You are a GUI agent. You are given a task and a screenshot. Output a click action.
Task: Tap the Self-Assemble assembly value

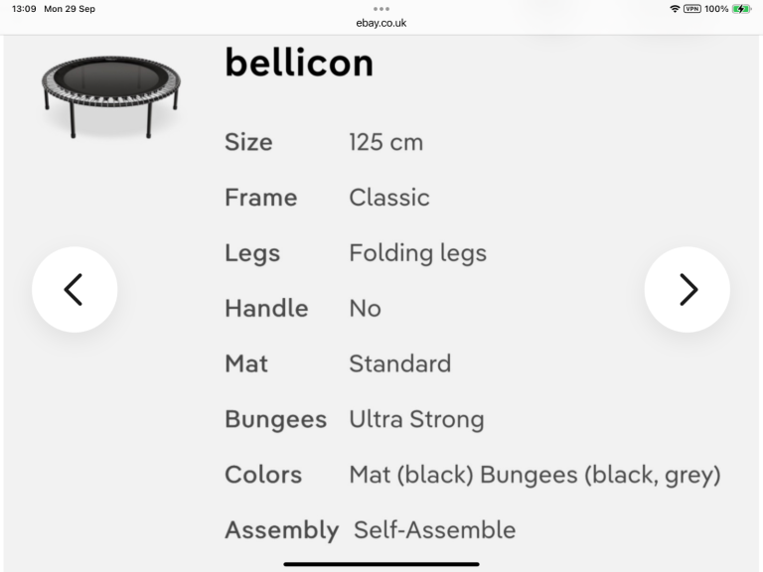pyautogui.click(x=435, y=529)
